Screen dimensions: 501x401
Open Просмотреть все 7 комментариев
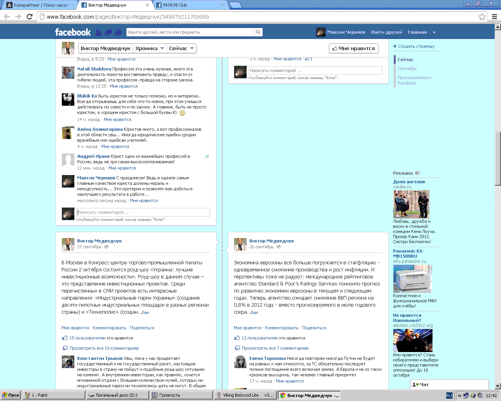[x=275, y=348]
